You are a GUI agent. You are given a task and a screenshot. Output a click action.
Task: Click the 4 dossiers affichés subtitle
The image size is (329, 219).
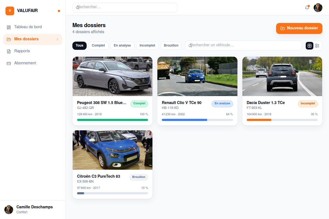coord(88,32)
